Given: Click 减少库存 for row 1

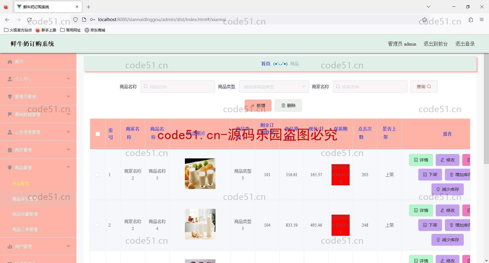Looking at the screenshot, I should (447, 189).
